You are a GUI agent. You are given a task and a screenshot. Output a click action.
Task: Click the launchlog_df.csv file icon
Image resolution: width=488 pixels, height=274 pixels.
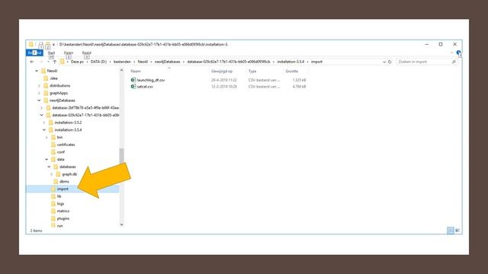coord(133,80)
